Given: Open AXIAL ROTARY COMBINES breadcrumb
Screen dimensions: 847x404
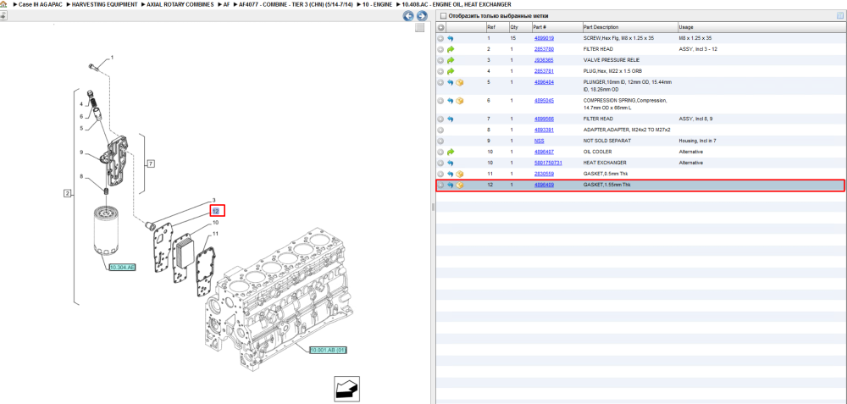Looking at the screenshot, I should [x=180, y=4].
